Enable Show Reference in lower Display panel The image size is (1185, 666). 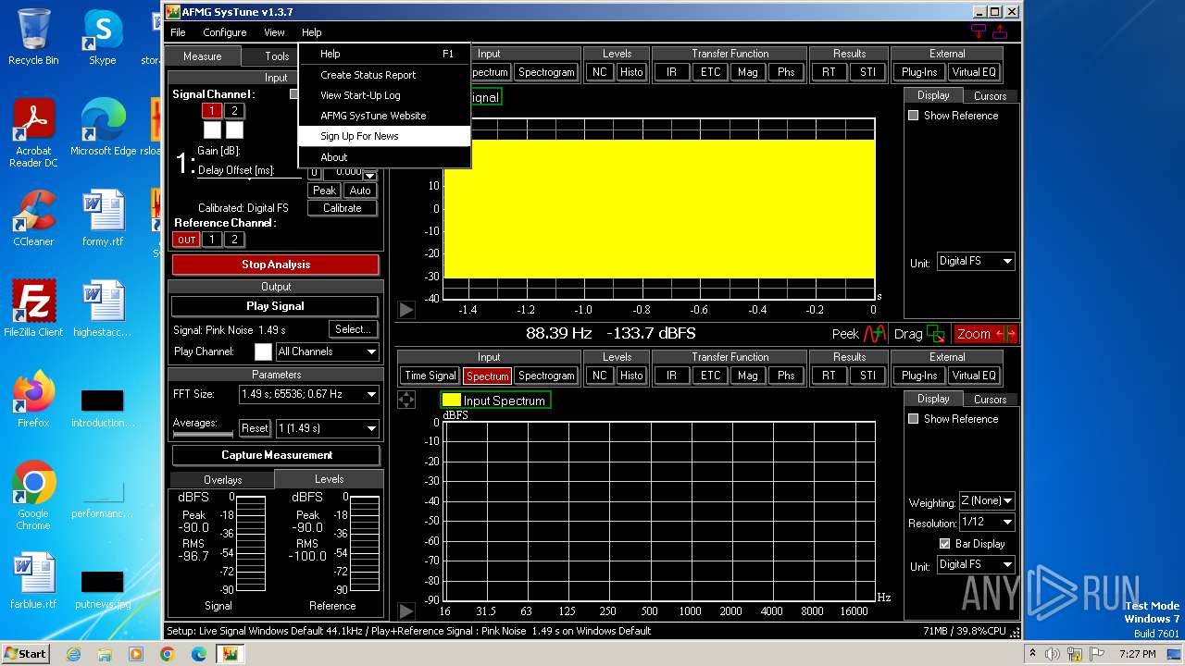coord(914,419)
